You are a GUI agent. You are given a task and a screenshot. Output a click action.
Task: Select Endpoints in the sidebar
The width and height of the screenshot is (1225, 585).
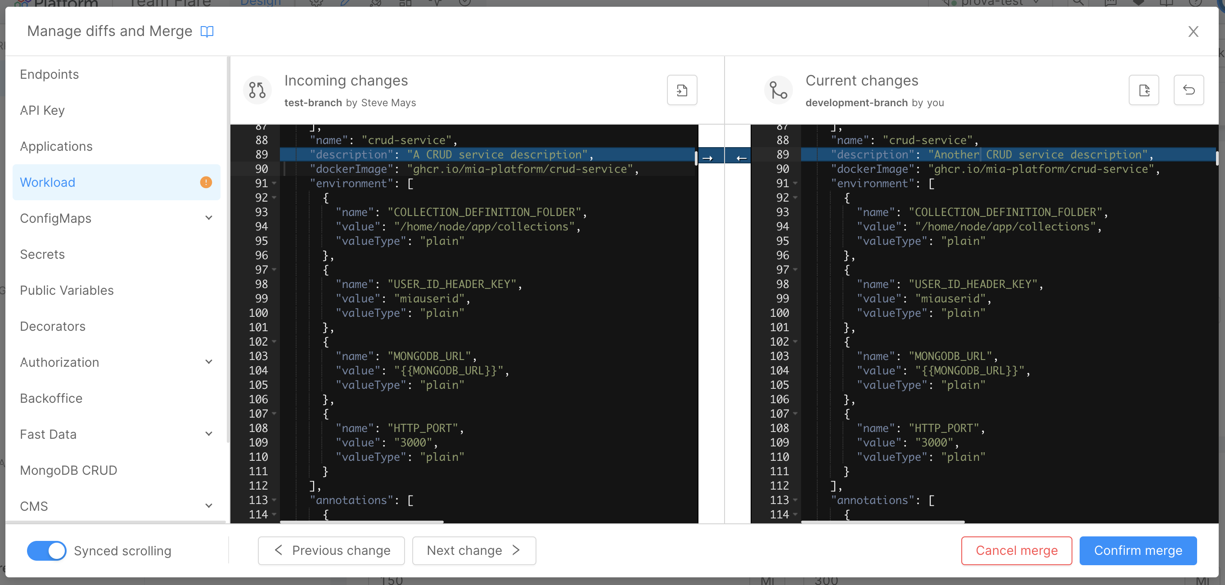tap(49, 74)
